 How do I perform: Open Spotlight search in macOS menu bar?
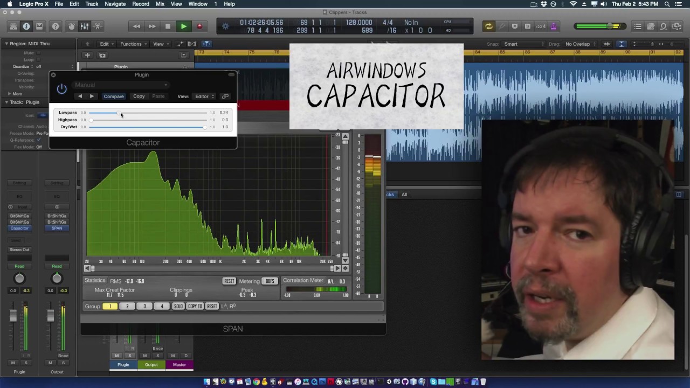[667, 4]
